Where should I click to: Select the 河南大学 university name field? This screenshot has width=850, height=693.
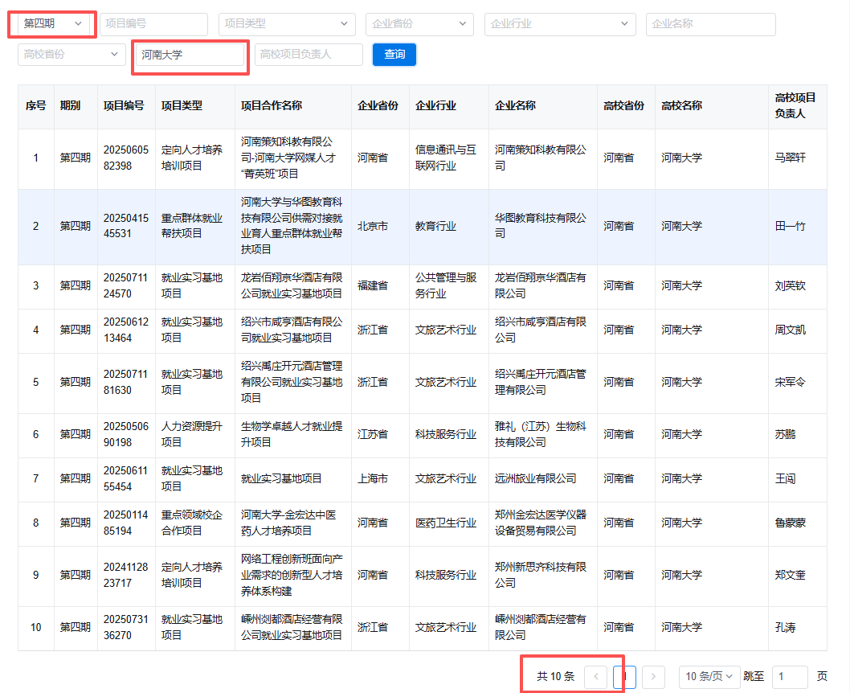[x=190, y=55]
